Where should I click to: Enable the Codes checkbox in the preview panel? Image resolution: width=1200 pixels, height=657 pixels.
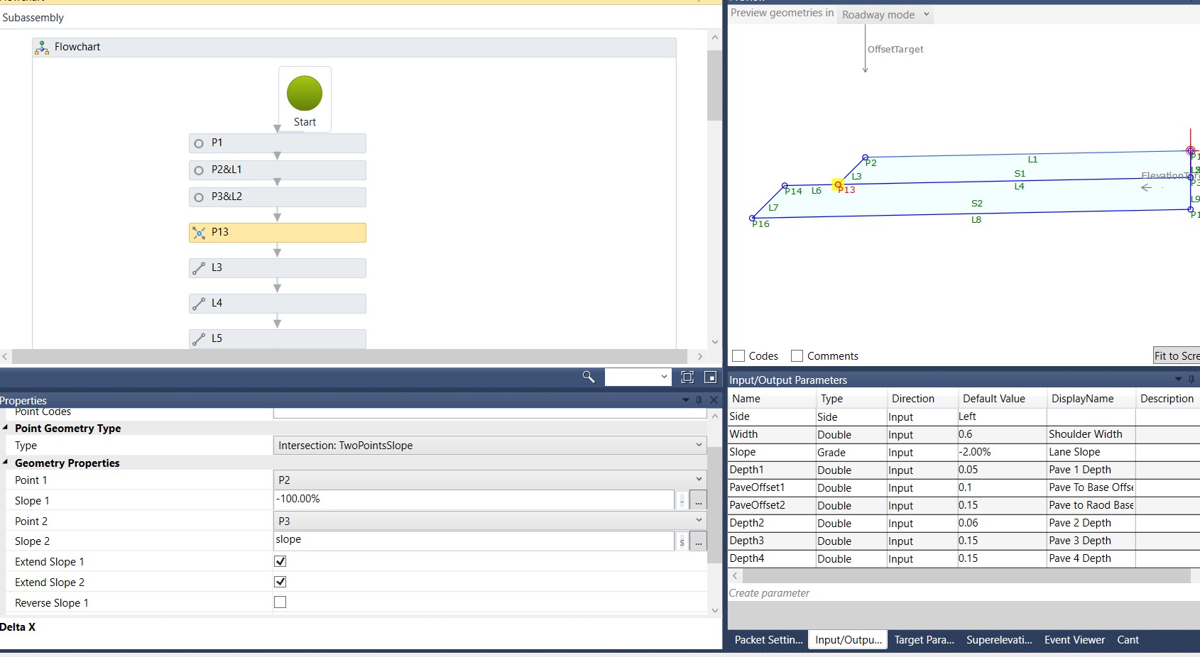pos(738,355)
